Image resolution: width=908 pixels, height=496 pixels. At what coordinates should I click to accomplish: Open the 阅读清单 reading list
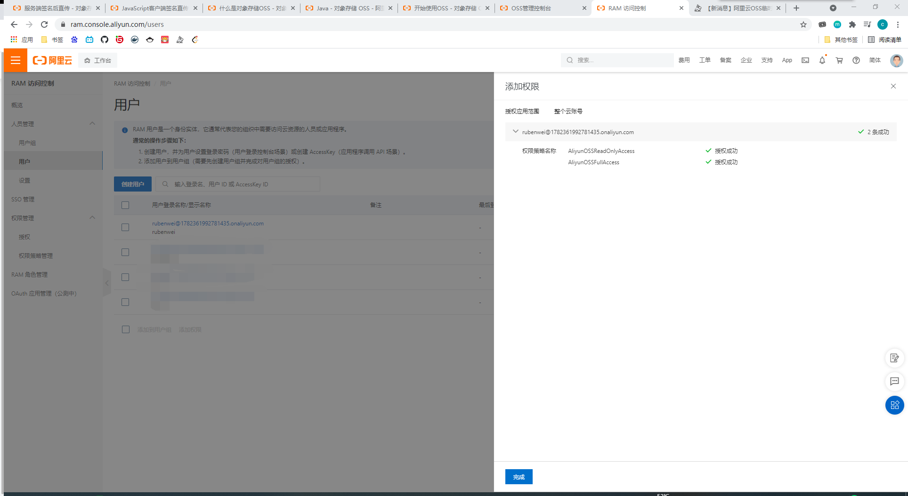tap(884, 40)
